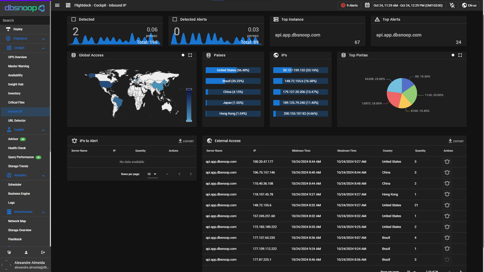Collapse the Flightdeck section chevron
This screenshot has height=272, width=484.
point(43,39)
